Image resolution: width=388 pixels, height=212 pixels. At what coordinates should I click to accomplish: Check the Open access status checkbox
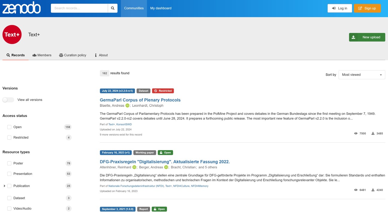click(x=9, y=127)
